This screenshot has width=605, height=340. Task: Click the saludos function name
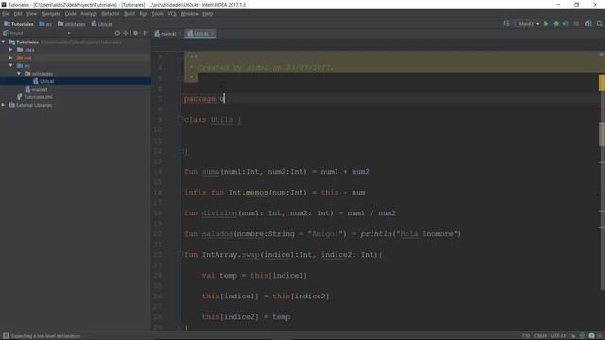217,234
